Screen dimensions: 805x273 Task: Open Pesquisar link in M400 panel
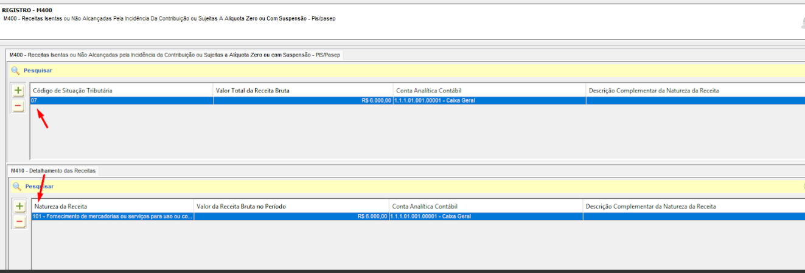click(38, 71)
